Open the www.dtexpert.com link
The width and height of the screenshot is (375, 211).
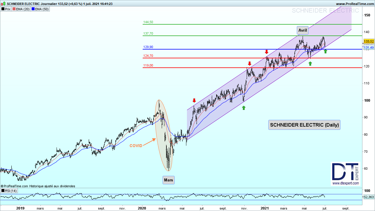click(x=345, y=183)
